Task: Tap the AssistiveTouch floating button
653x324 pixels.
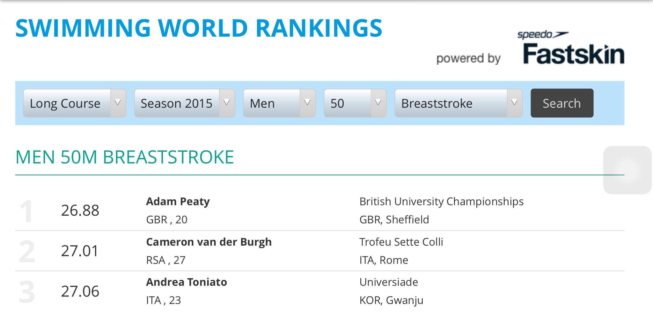Action: click(627, 170)
